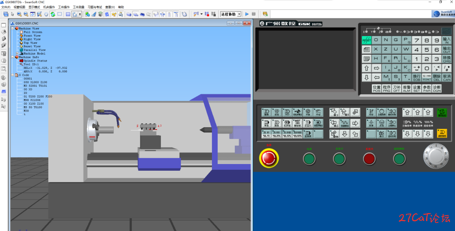
Task: Click the OFT (刀补) key
Action: click(397, 89)
